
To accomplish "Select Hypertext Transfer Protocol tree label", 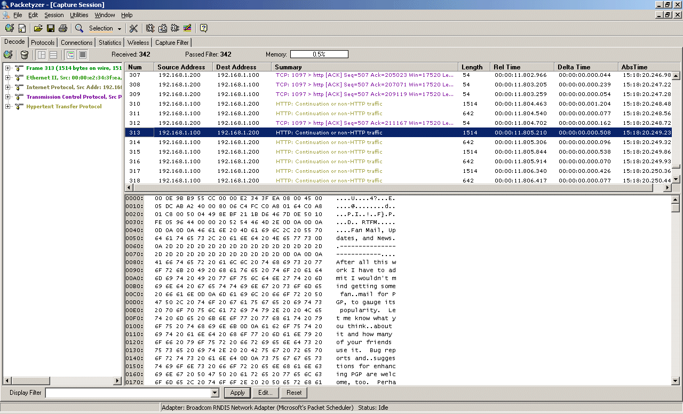I will click(64, 106).
